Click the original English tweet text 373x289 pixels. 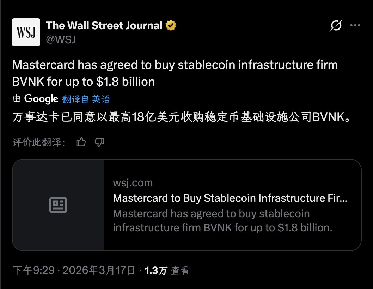point(175,73)
